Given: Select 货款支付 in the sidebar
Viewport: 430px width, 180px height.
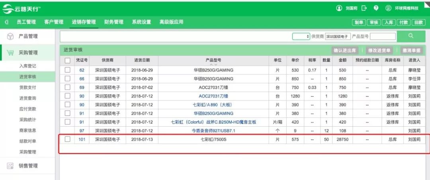Looking at the screenshot, I should [x=28, y=88].
